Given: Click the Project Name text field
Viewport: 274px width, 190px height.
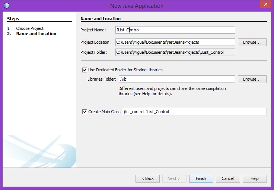Looking at the screenshot, I should [175, 30].
